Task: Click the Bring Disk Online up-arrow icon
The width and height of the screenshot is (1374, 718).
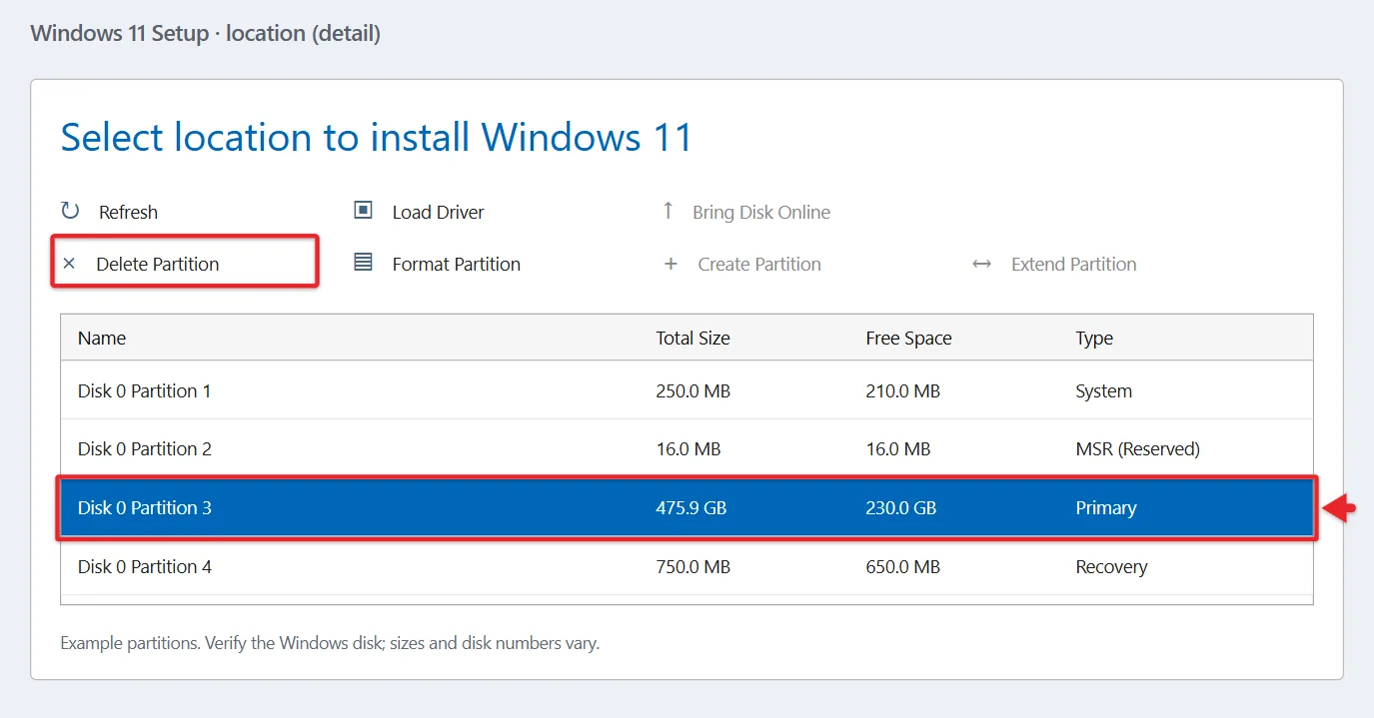Action: tap(669, 211)
